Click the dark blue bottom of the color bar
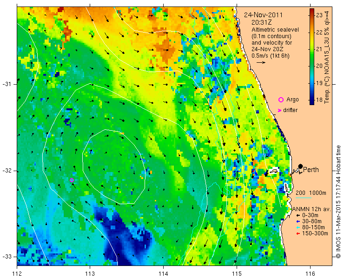This screenshot has width=344, height=279. 312,102
